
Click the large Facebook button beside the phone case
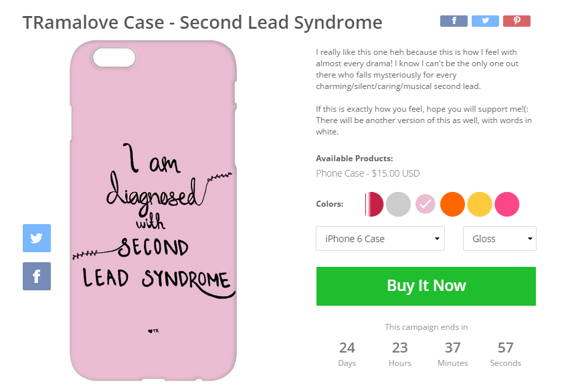(x=37, y=276)
